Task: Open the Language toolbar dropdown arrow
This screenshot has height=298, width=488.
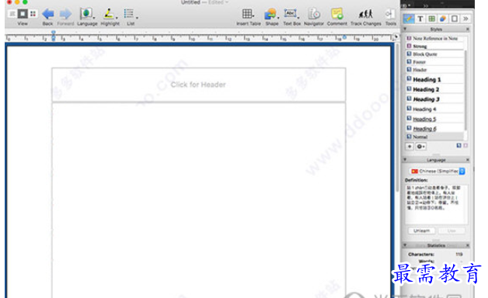Action: [x=94, y=18]
